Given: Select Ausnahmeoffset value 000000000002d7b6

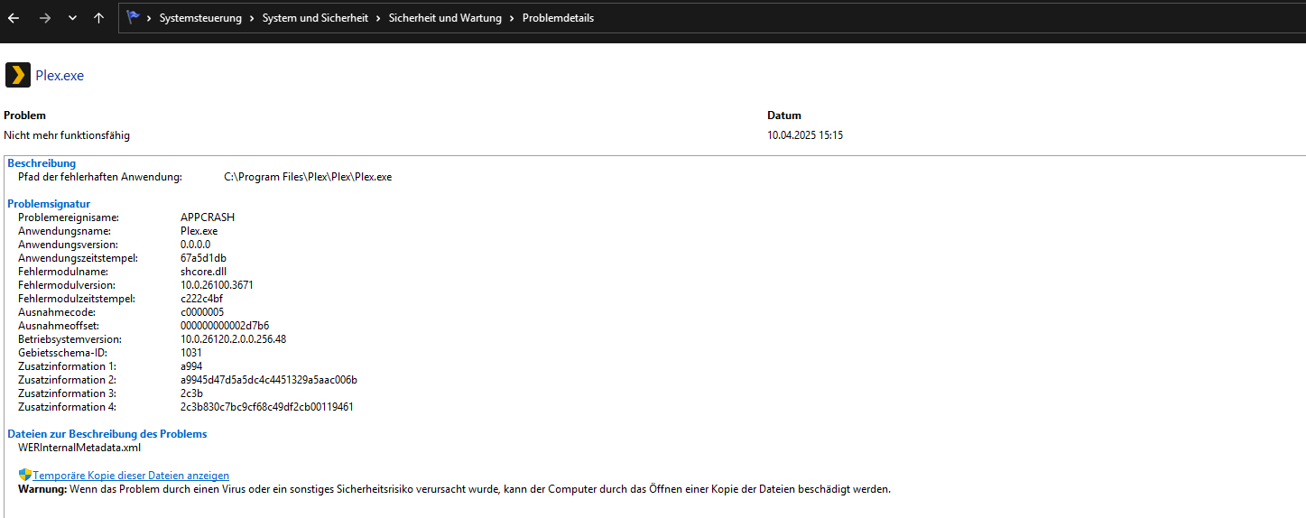Looking at the screenshot, I should pyautogui.click(x=225, y=326).
